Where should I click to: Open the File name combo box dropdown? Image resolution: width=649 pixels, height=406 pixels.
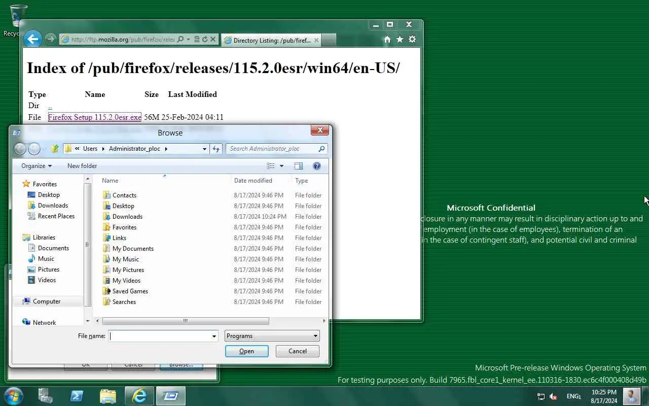214,336
